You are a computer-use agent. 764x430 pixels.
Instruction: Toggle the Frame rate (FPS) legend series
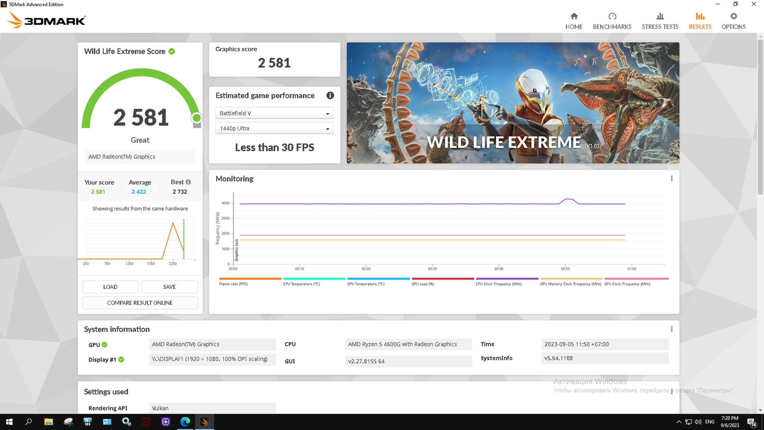pos(250,281)
